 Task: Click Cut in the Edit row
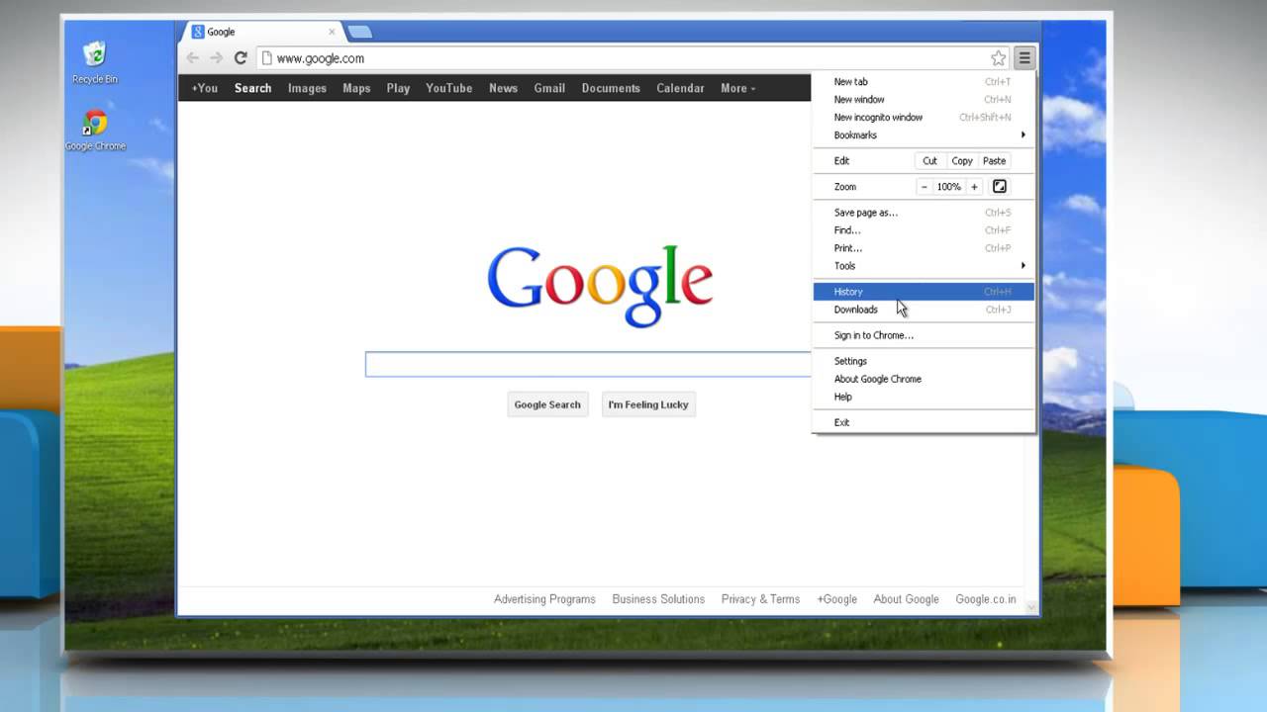click(929, 161)
